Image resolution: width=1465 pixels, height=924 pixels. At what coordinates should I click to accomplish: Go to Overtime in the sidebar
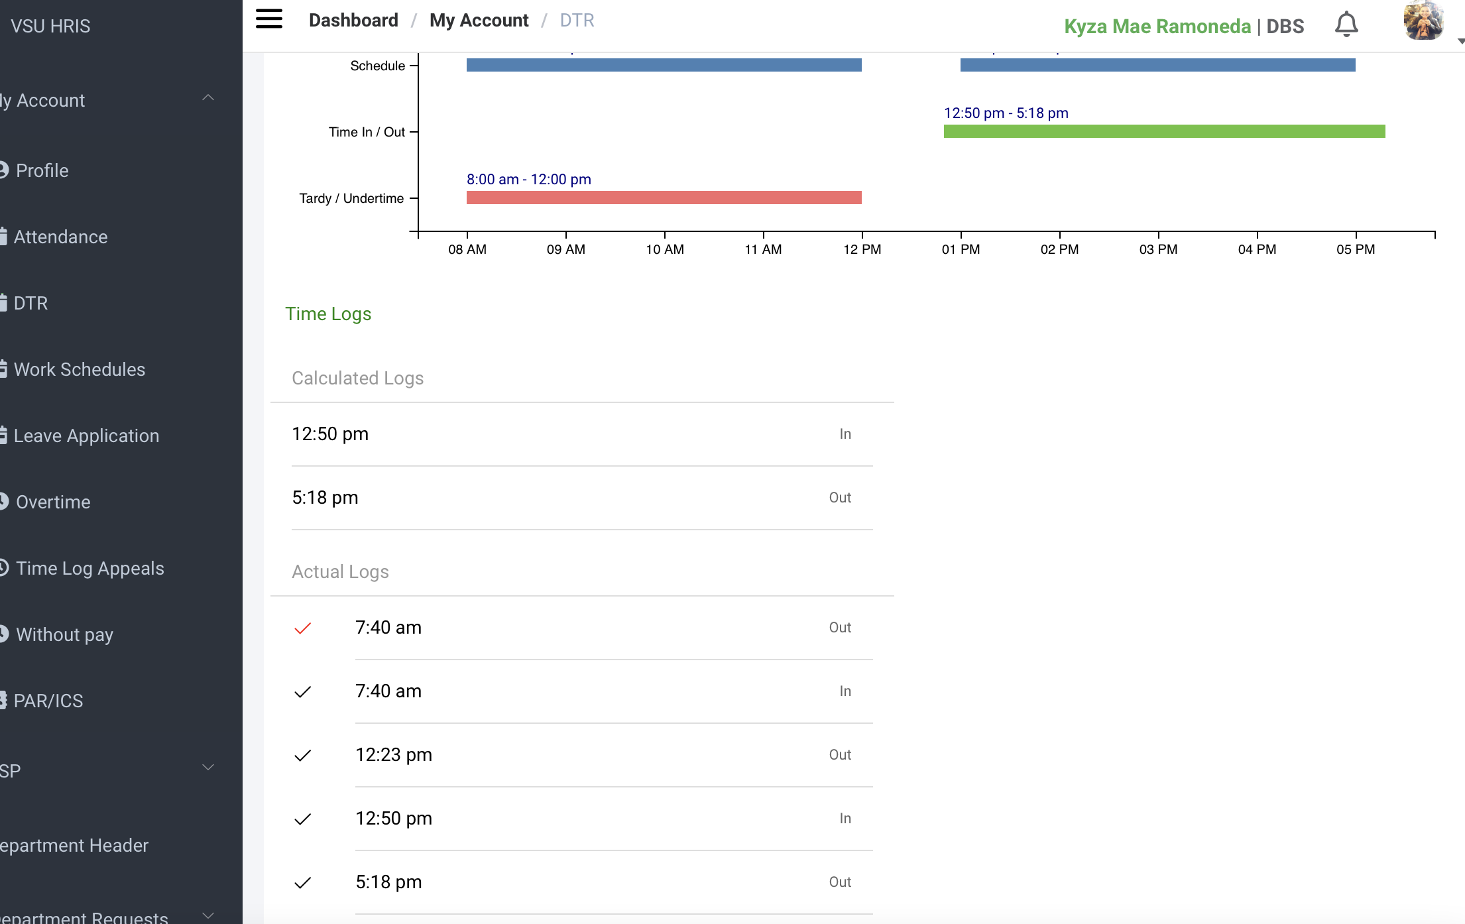pos(53,502)
